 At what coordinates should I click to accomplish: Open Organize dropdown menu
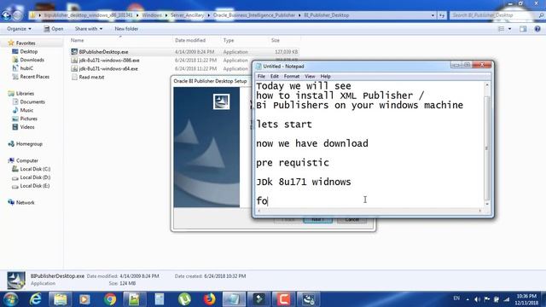click(x=19, y=29)
